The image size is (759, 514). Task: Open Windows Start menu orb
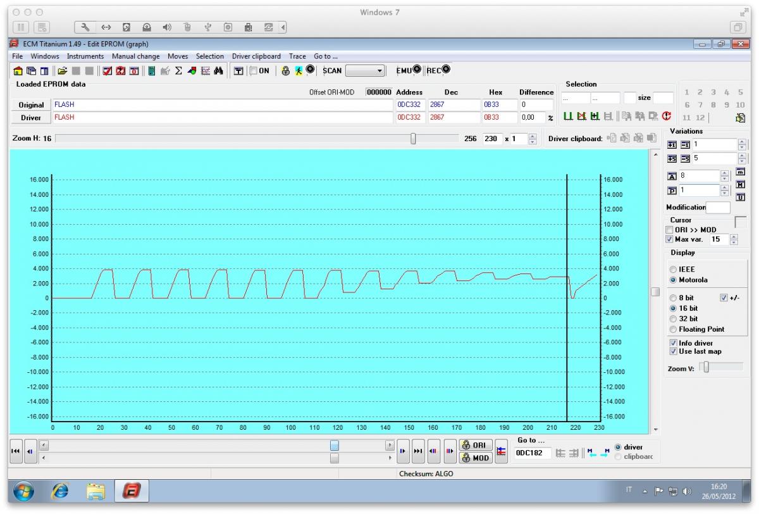23,491
